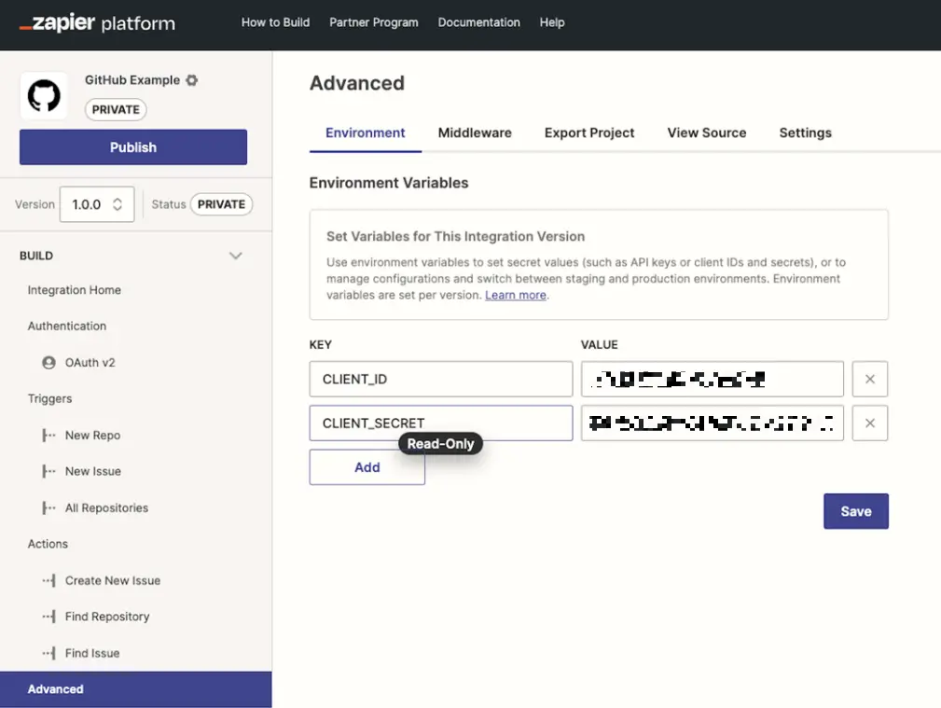Click the CLIENT_SECRET key field

pyautogui.click(x=441, y=423)
